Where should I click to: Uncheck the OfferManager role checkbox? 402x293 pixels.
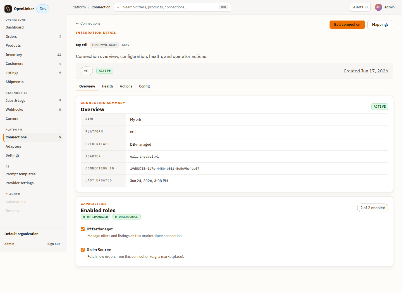(x=83, y=229)
